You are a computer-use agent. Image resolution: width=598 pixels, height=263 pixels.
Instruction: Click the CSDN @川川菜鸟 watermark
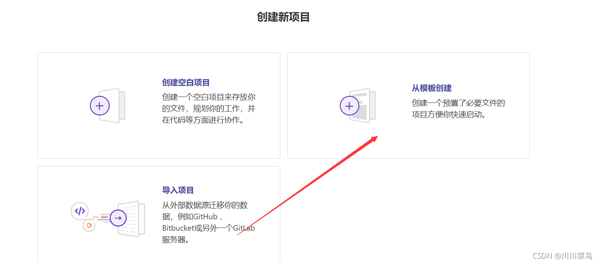pos(562,256)
